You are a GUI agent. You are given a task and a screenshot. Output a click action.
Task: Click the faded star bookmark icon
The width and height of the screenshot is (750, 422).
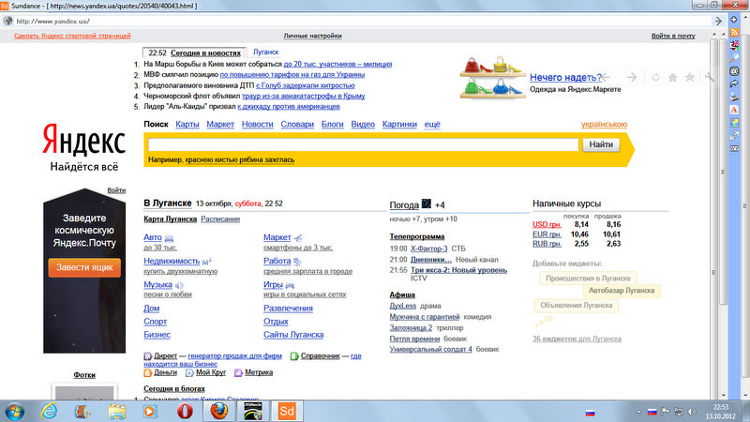[690, 77]
